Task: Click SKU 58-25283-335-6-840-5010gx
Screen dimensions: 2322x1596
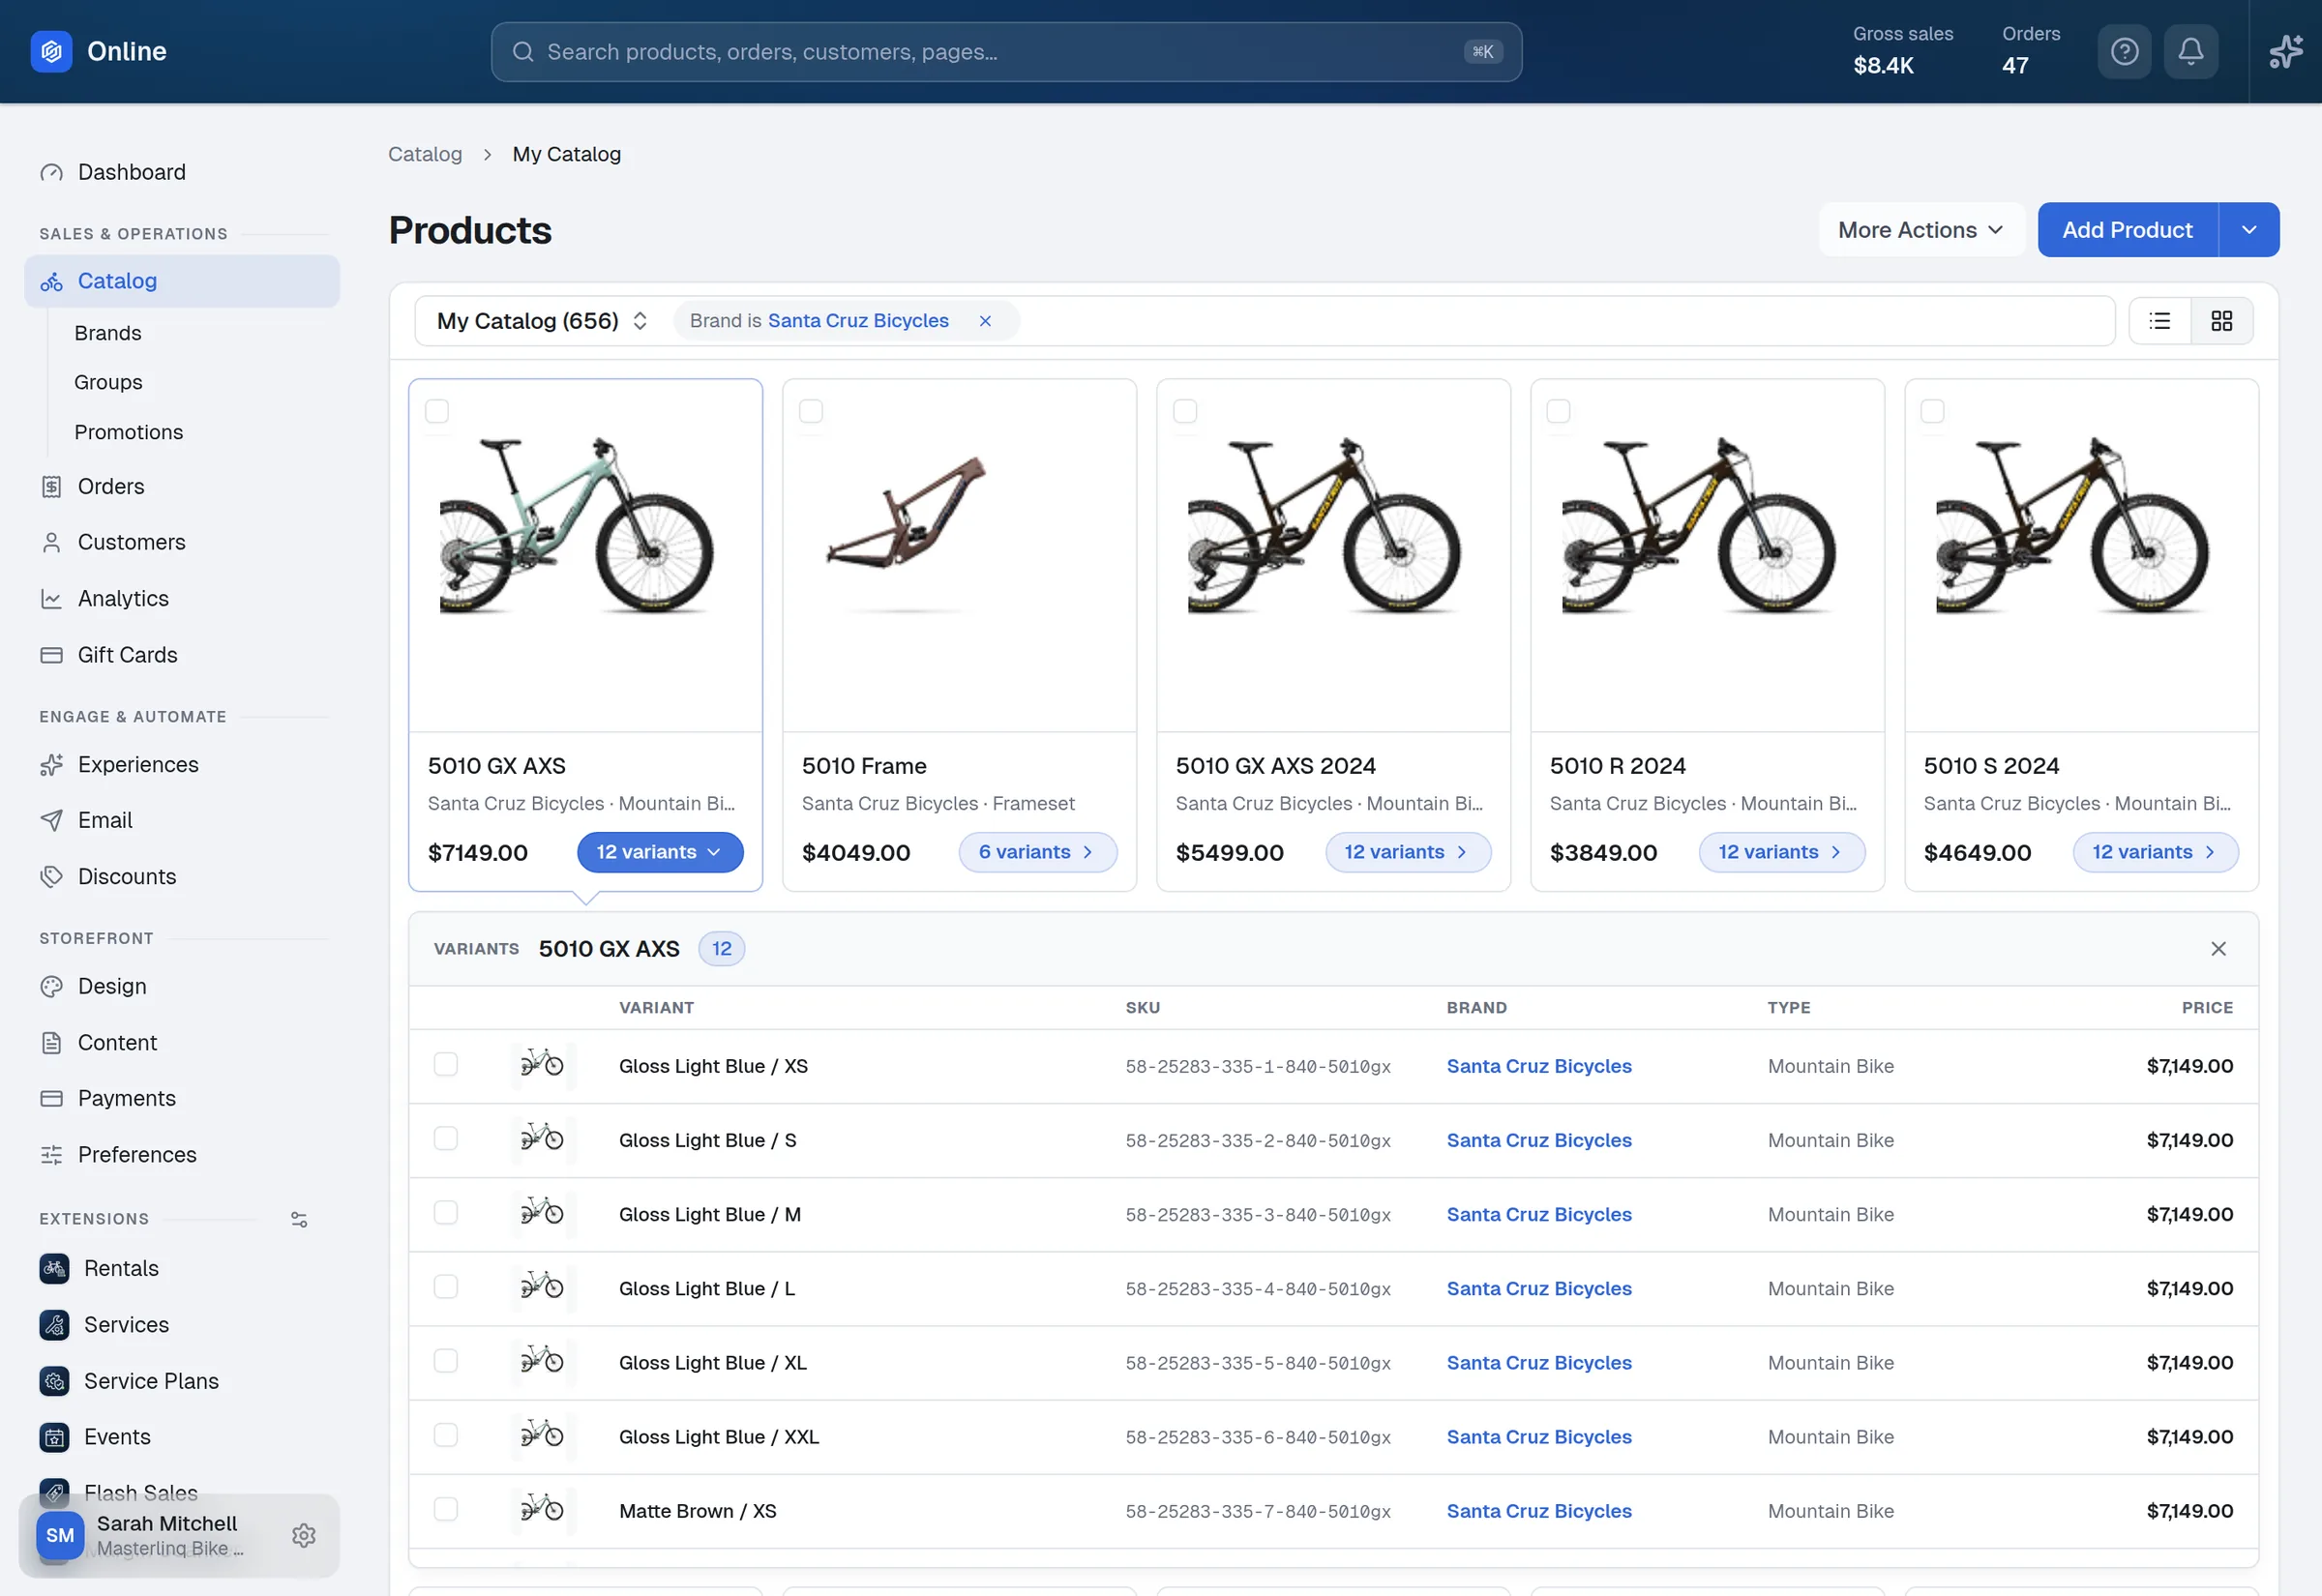Action: tap(1258, 1437)
